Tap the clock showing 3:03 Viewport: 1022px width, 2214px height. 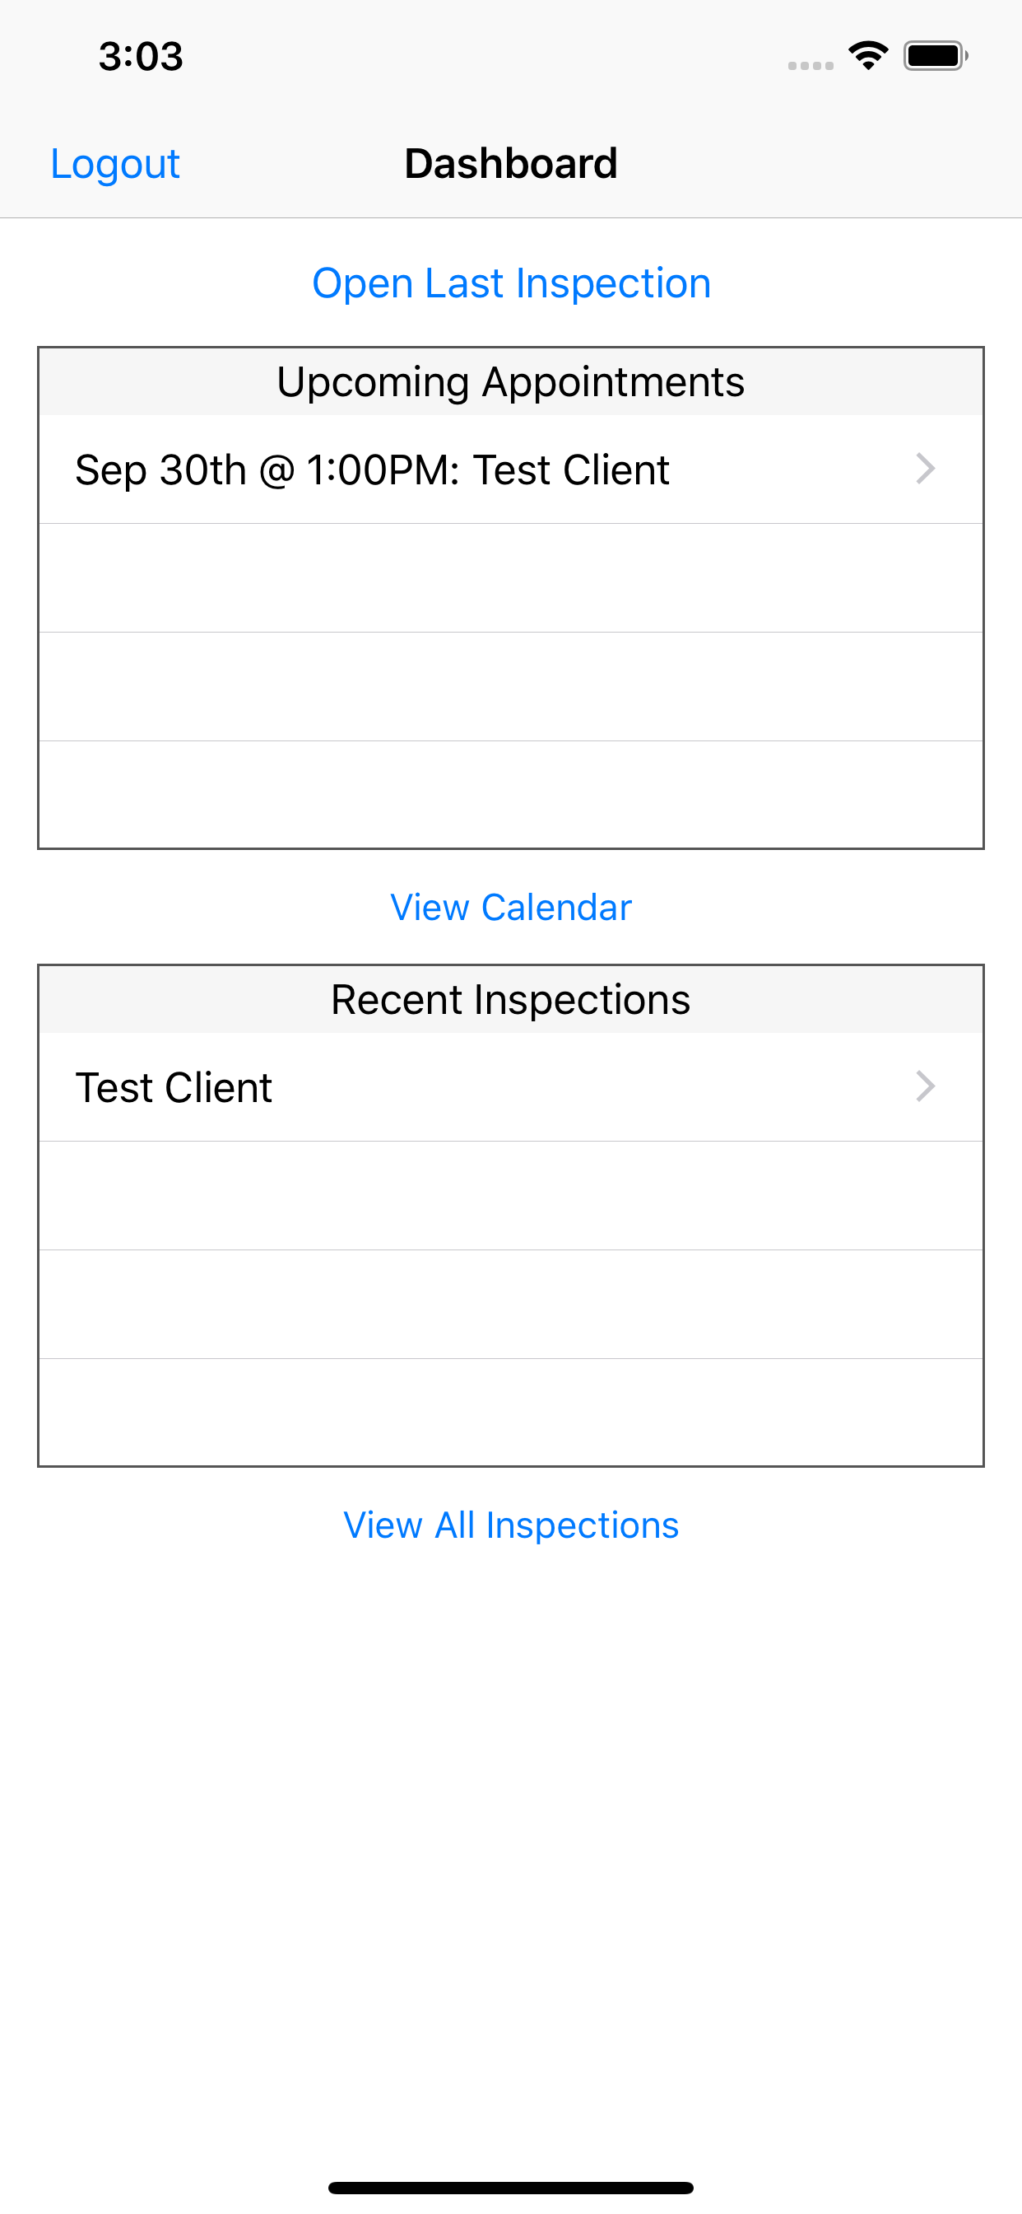point(140,55)
